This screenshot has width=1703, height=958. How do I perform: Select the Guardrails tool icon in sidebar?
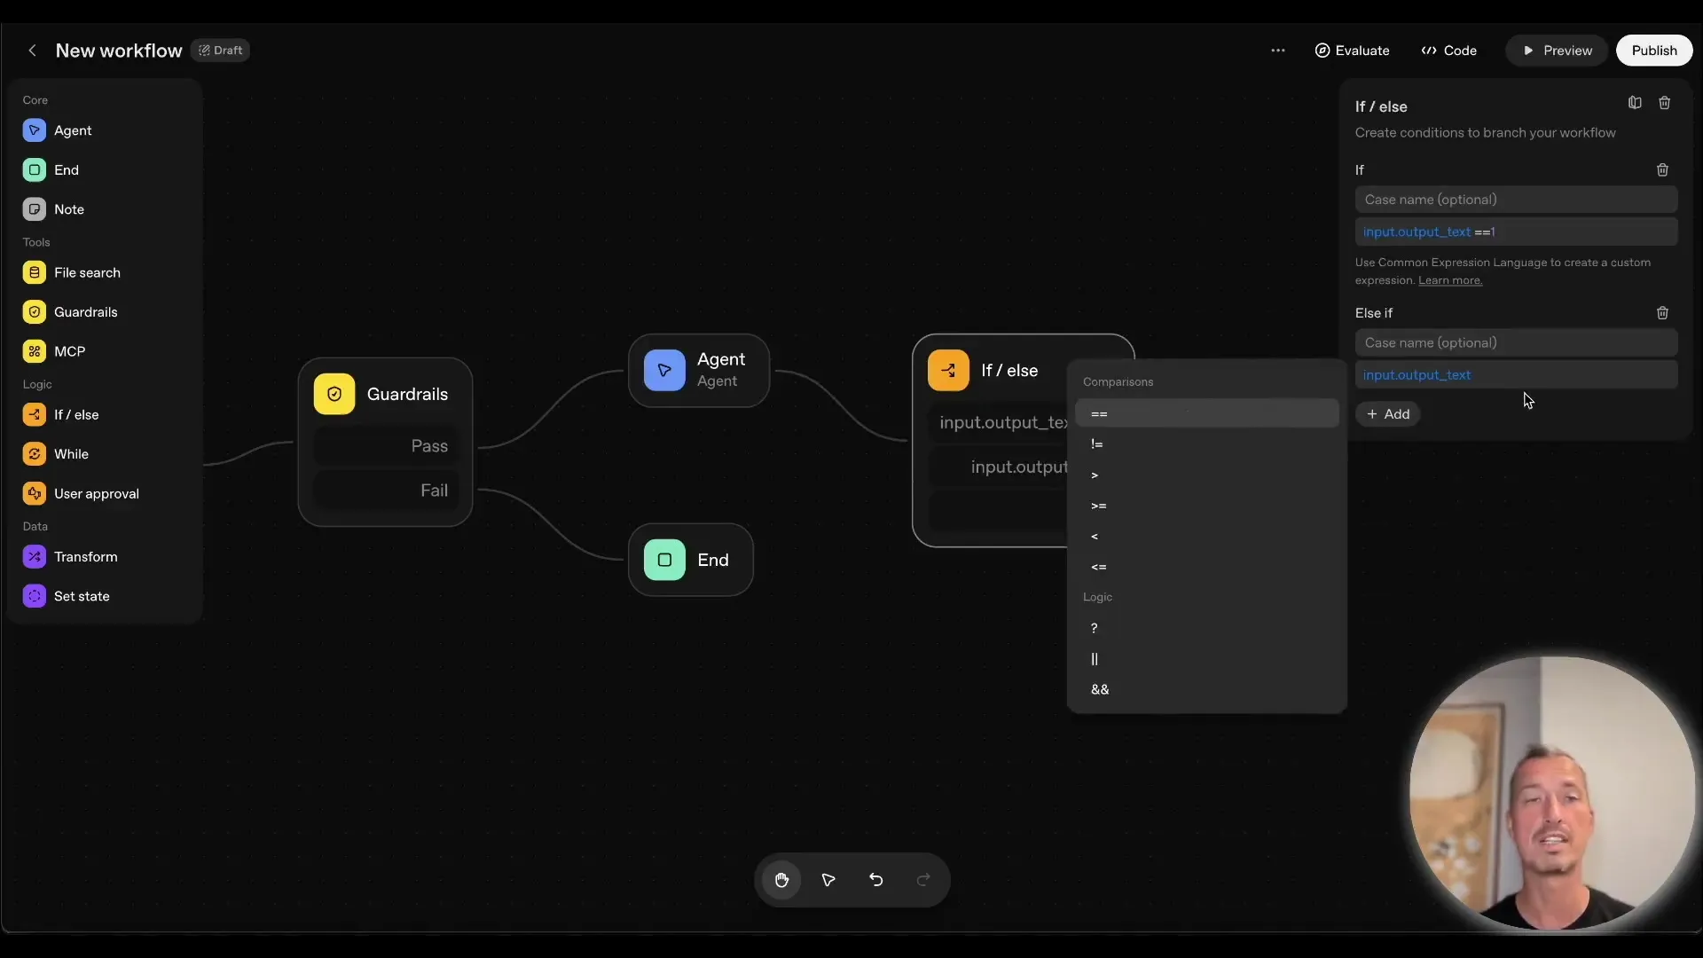[34, 312]
